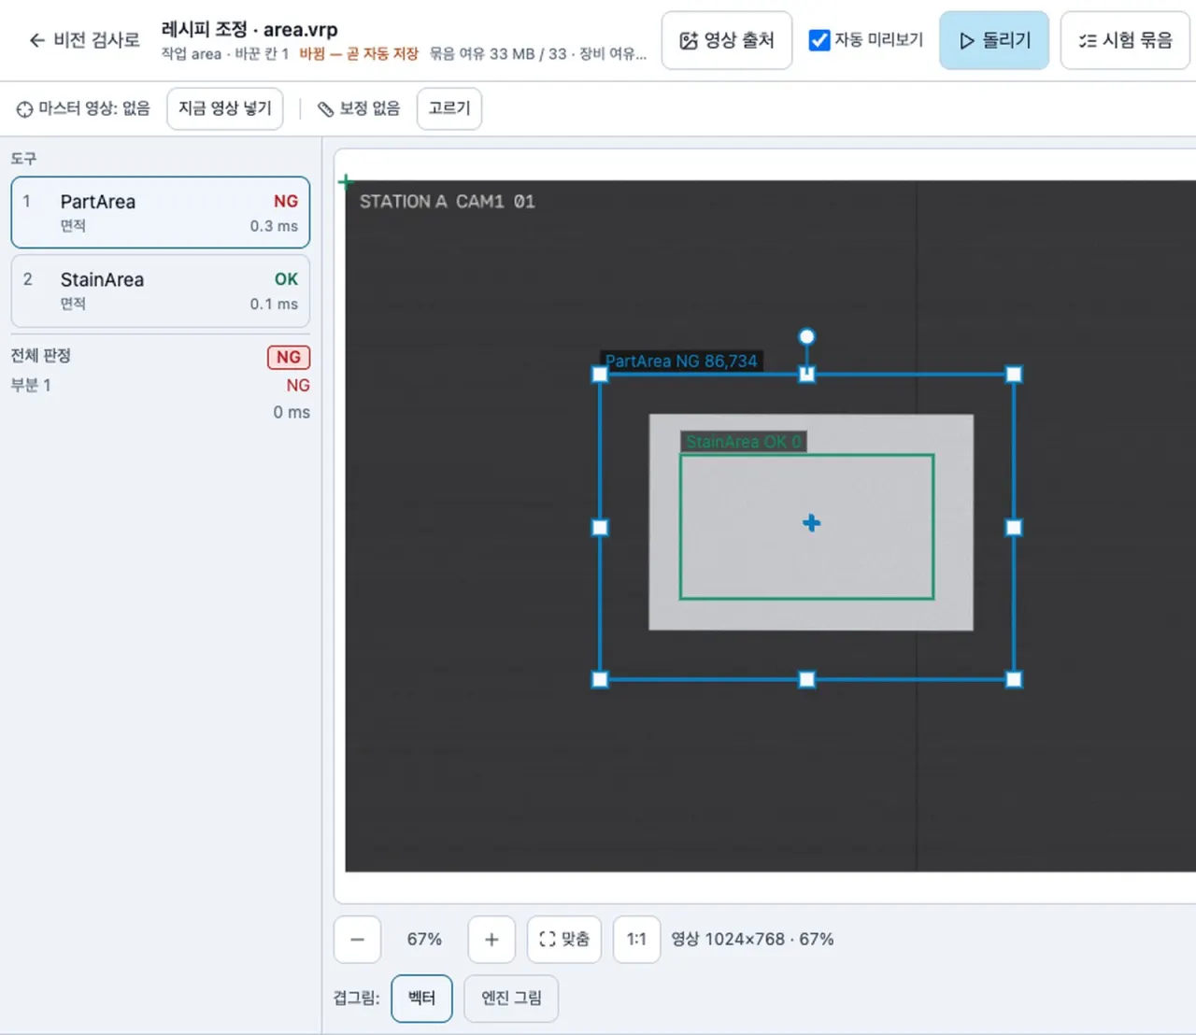Click the 바뀜 — 곧 자동 저장 status
The image size is (1196, 1035).
(x=359, y=54)
